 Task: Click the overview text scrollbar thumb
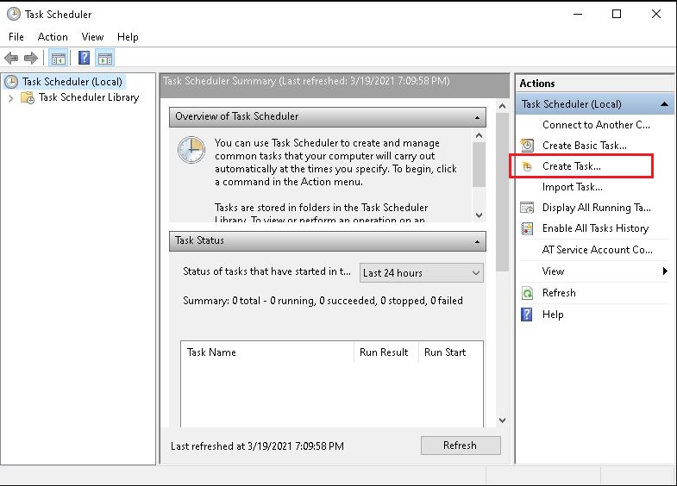[x=479, y=165]
